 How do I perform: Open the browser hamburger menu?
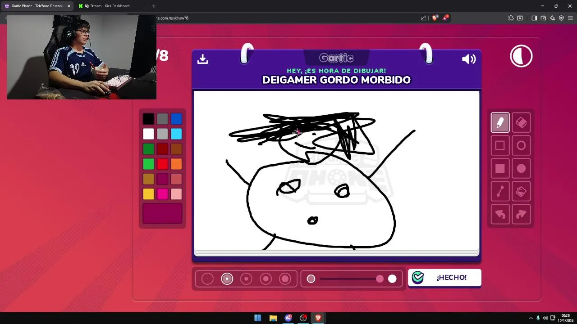[570, 18]
